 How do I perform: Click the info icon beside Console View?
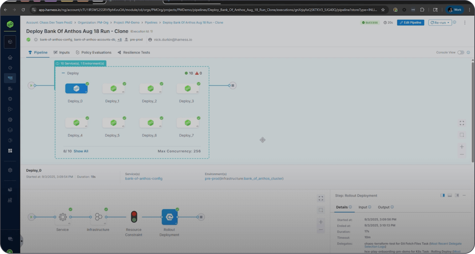point(468,52)
